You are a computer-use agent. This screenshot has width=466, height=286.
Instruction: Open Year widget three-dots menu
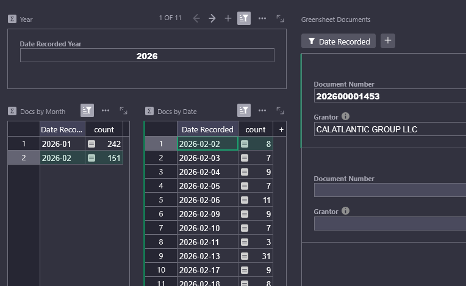point(262,18)
